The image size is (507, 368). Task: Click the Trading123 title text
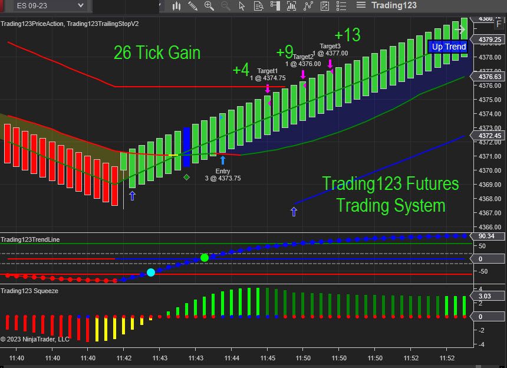(394, 5)
